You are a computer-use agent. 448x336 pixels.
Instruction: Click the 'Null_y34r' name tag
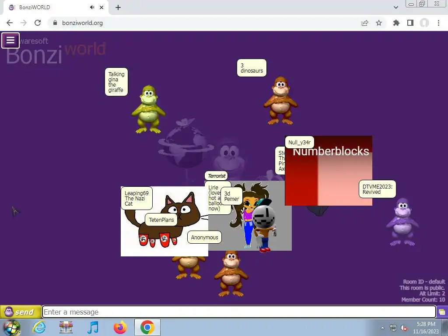click(299, 142)
